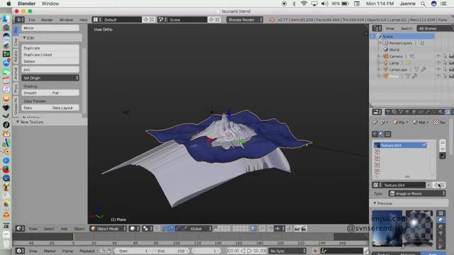Collapse the Edit panel
454x255 pixels.
25,38
